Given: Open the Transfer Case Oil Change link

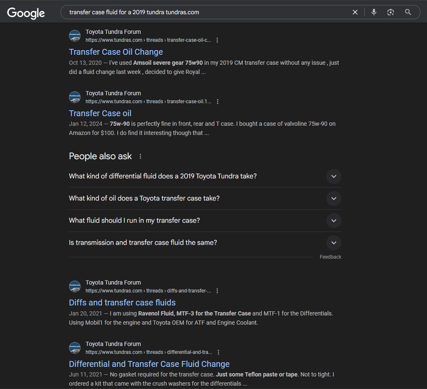Looking at the screenshot, I should pyautogui.click(x=116, y=52).
